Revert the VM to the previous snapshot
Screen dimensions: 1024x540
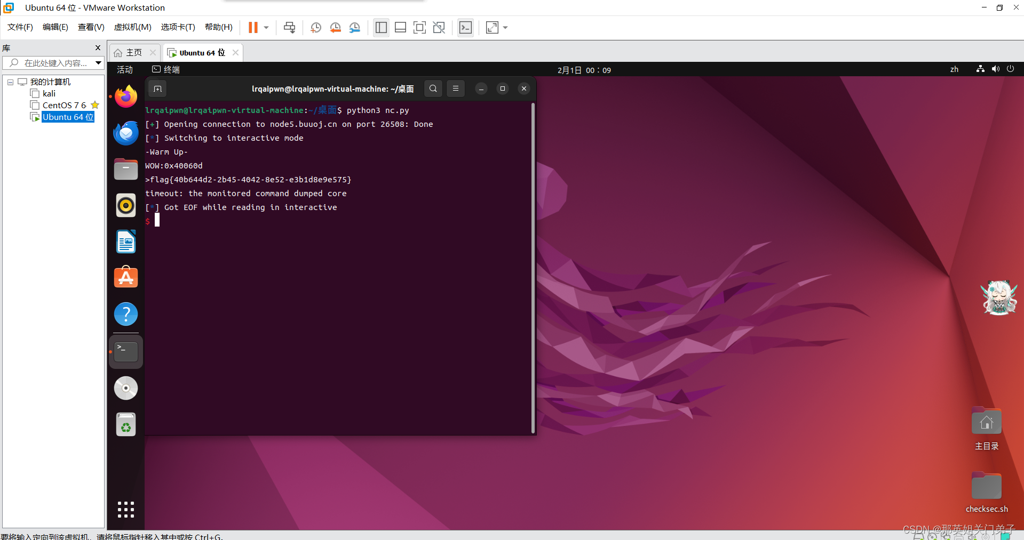click(335, 27)
